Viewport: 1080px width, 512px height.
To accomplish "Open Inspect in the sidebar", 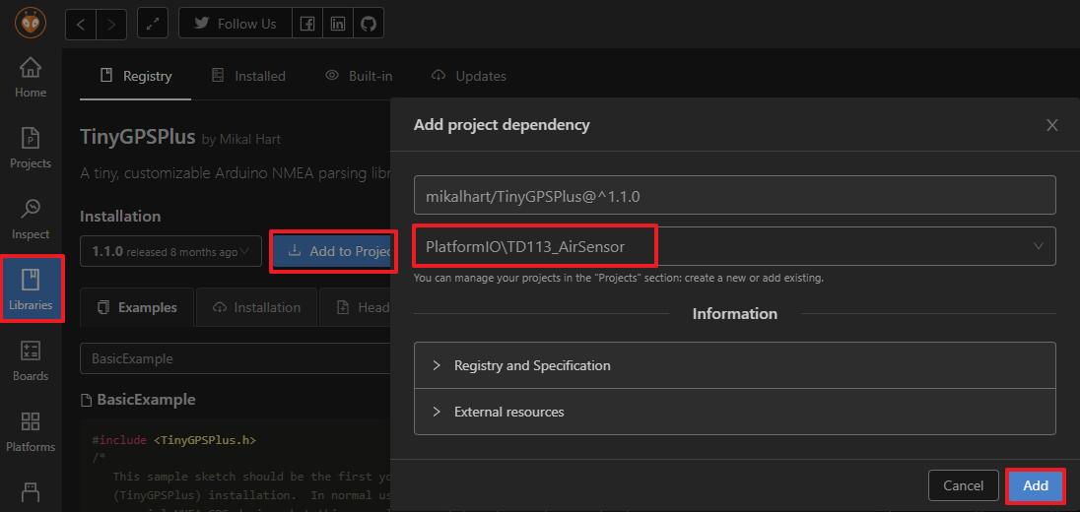I will click(x=31, y=220).
